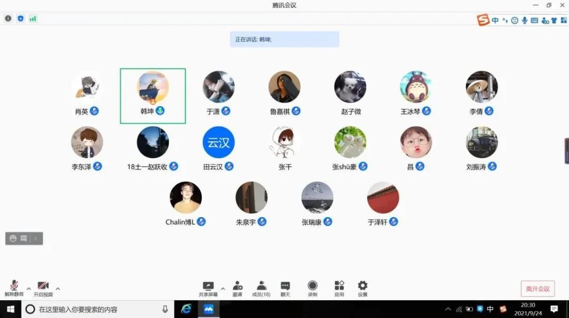Open the Chat (聊天) panel icon
Viewport: 569px width, 318px height.
(285, 286)
